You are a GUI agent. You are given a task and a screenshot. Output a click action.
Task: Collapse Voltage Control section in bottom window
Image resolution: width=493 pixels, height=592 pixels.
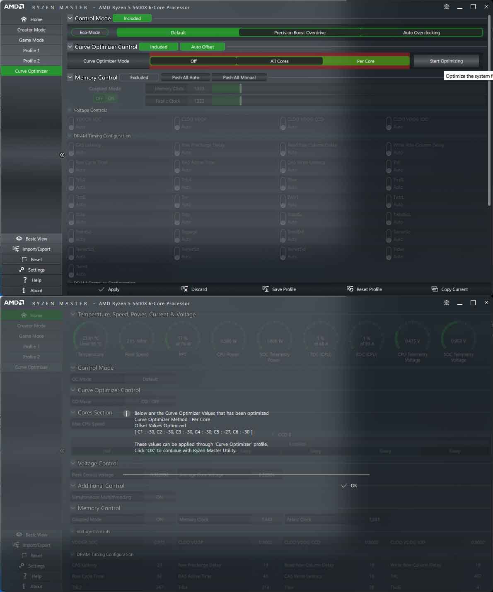point(73,463)
